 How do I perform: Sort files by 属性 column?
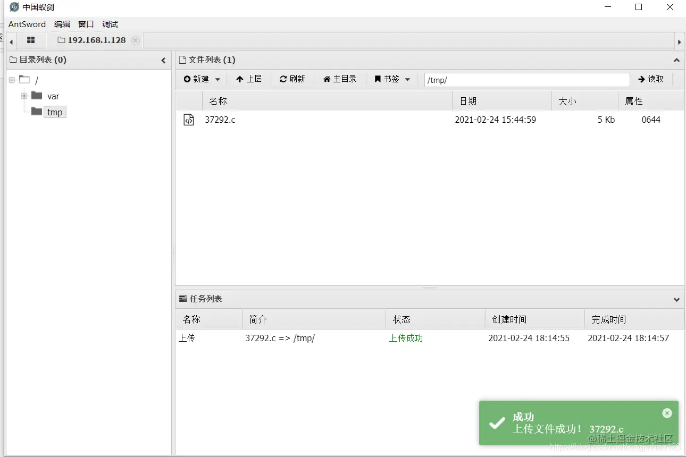click(x=651, y=101)
